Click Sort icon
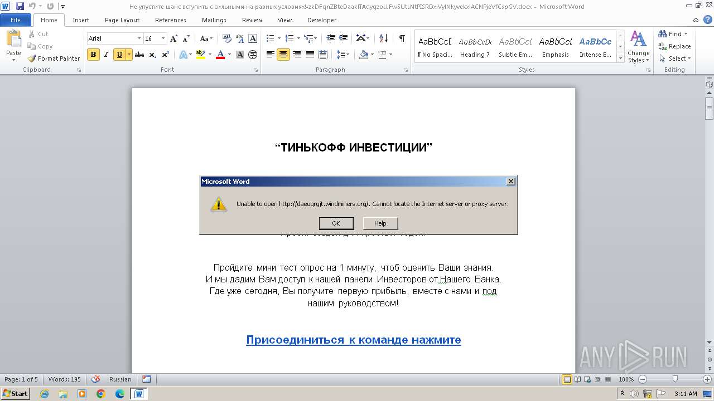The image size is (714, 401). (383, 38)
